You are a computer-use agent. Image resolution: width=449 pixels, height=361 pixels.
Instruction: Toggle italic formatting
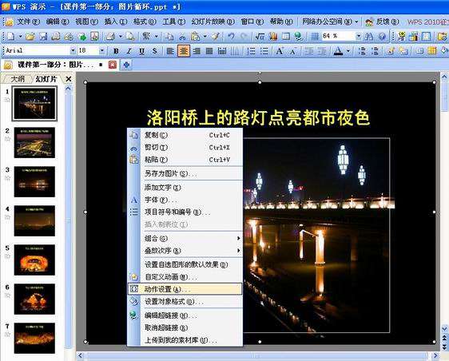(129, 51)
